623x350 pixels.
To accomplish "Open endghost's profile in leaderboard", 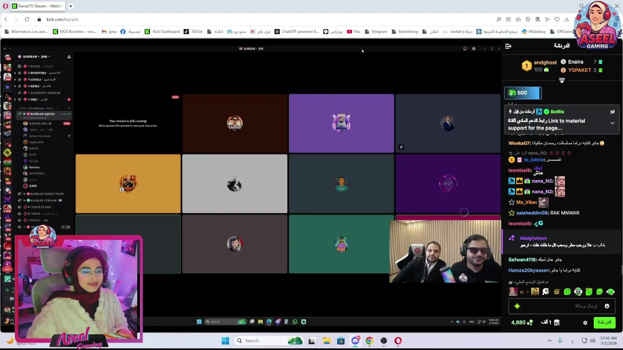I will tap(545, 63).
